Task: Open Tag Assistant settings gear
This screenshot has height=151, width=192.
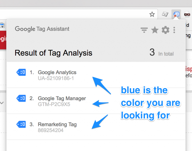Action: tap(165, 30)
